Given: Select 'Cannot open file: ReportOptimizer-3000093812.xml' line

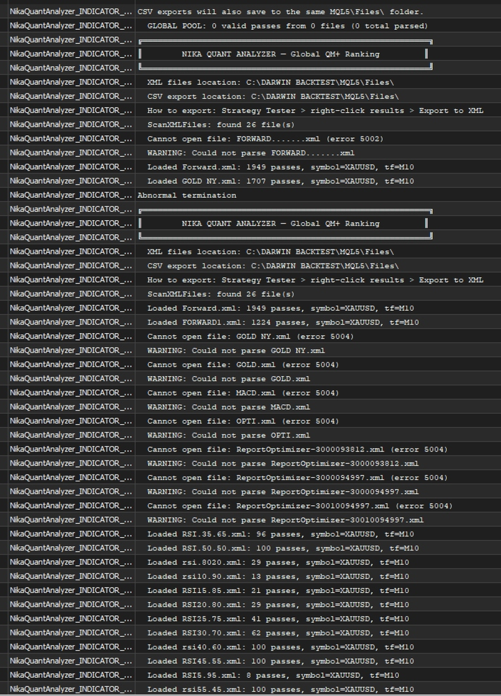Looking at the screenshot, I should click(250, 449).
